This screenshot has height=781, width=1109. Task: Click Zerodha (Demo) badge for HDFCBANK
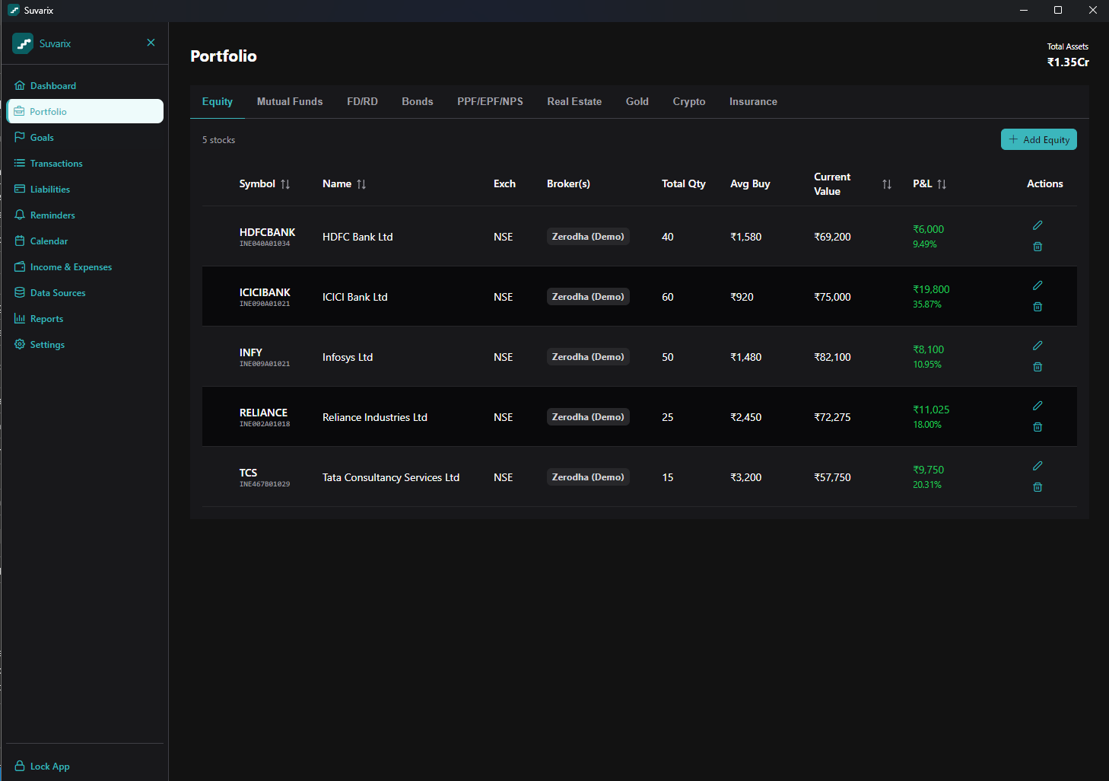[588, 237]
